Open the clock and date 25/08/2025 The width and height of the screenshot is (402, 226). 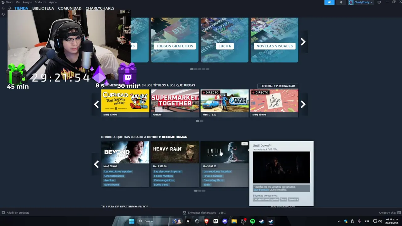coord(392,221)
